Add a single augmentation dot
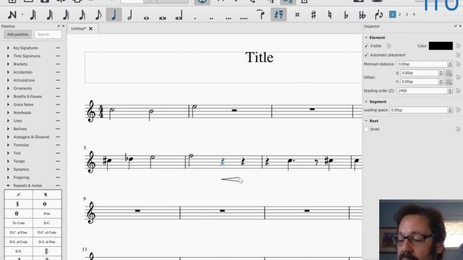Image resolution: width=463 pixels, height=260 pixels. pos(195,18)
